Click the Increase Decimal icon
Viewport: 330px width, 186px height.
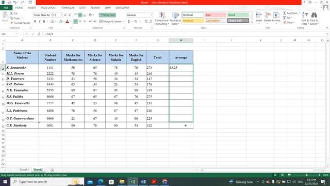click(146, 21)
